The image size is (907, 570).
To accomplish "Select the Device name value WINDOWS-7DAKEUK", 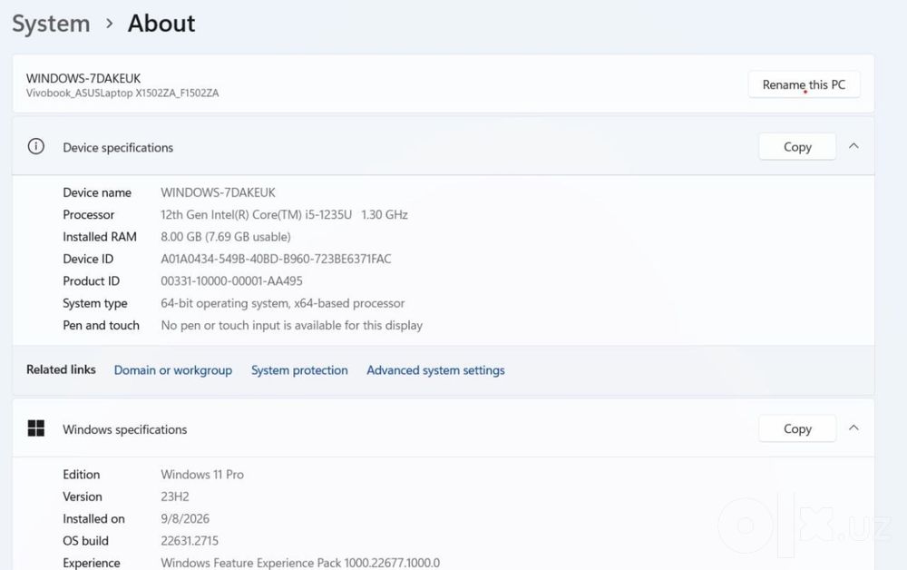I will click(218, 192).
